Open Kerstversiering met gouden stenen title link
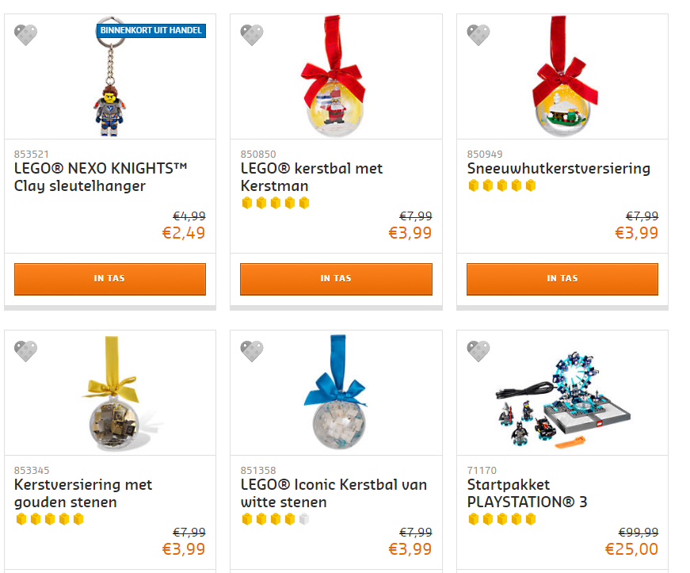The height and width of the screenshot is (573, 690). coord(82,493)
